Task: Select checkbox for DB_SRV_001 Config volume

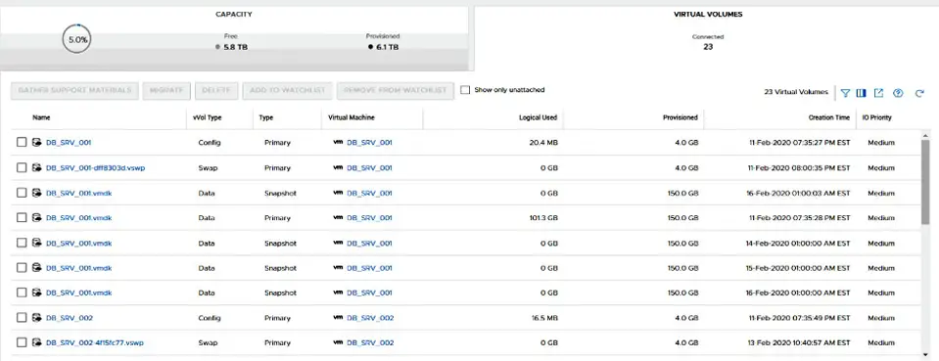Action: pyautogui.click(x=22, y=143)
